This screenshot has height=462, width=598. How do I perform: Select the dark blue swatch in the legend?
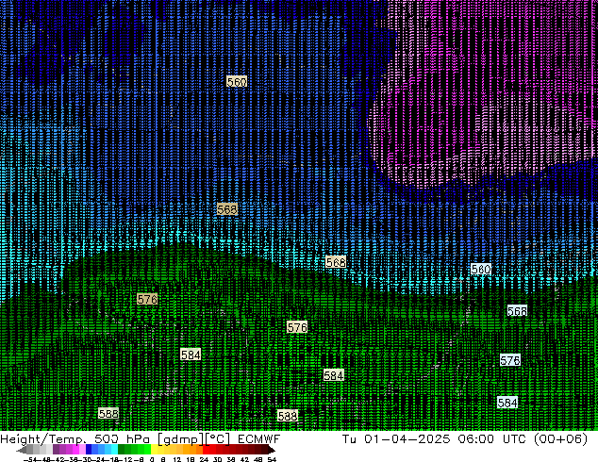(x=89, y=449)
